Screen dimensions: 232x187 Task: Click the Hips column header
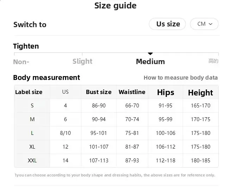165,92
